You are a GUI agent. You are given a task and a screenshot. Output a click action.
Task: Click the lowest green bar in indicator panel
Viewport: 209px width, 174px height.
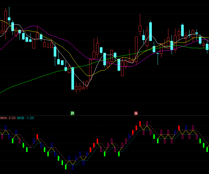pos(66,167)
